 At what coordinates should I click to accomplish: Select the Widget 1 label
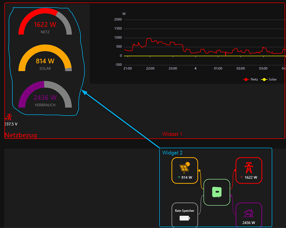point(172,134)
